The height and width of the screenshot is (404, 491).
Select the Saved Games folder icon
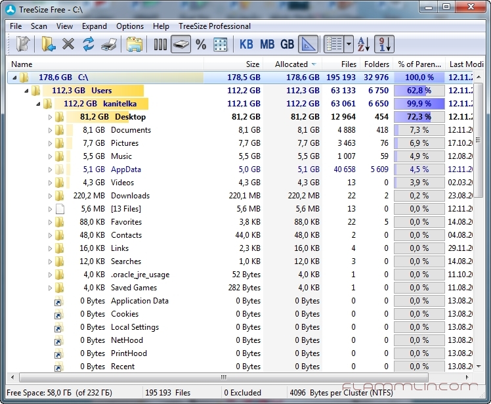tap(60, 288)
